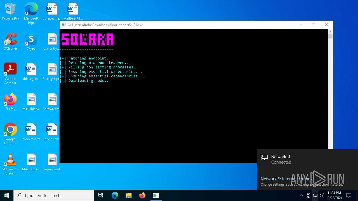Open Task View from the taskbar
The height and width of the screenshot is (201, 358).
(x=101, y=195)
